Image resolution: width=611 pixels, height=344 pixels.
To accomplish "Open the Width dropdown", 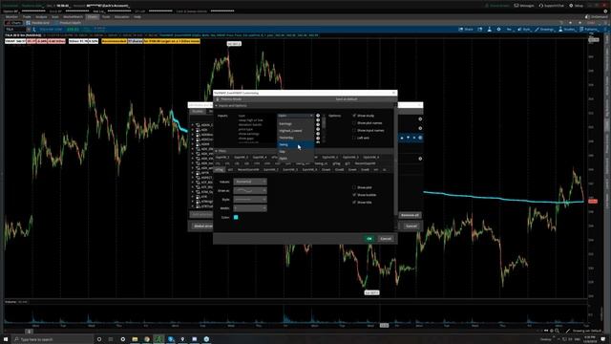I will point(250,208).
